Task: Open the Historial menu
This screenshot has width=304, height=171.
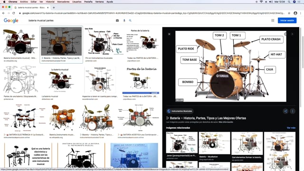Action: click(x=50, y=2)
